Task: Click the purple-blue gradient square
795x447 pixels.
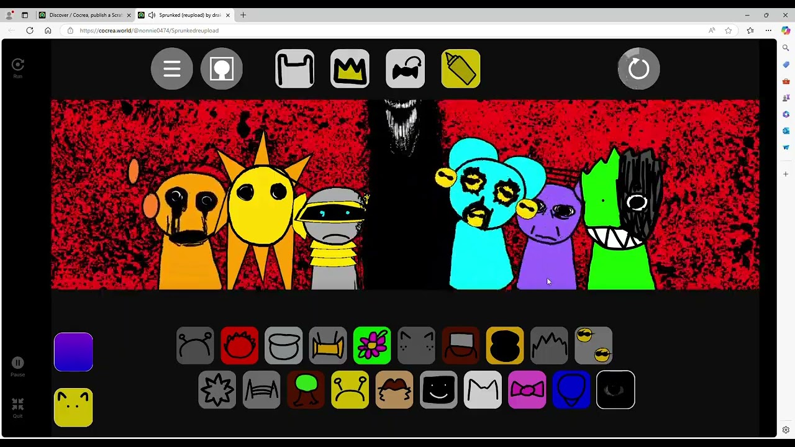Action: point(73,352)
